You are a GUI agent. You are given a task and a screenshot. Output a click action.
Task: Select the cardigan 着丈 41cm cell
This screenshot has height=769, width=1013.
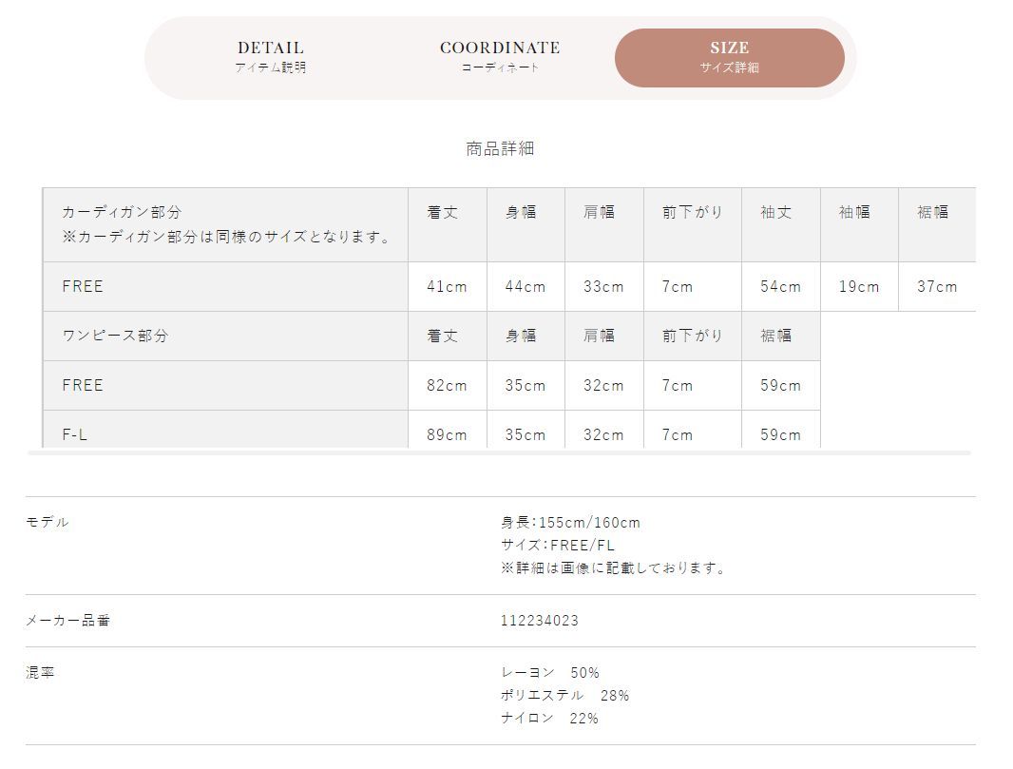tap(447, 286)
